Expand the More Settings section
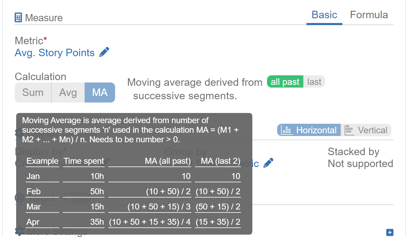The height and width of the screenshot is (237, 409). coord(57,232)
